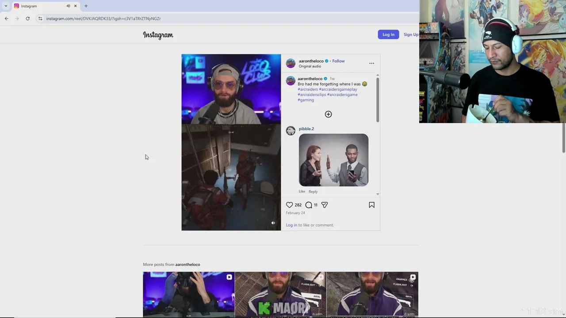View site information icon in address bar
This screenshot has height=318, width=566.
click(x=40, y=19)
